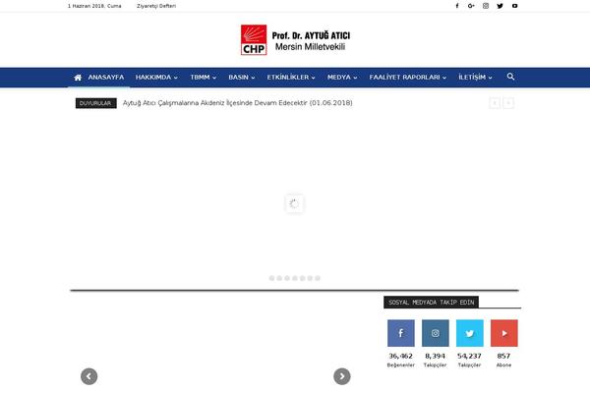Expand the TBMM menu
Image resolution: width=590 pixels, height=393 pixels.
click(x=204, y=77)
